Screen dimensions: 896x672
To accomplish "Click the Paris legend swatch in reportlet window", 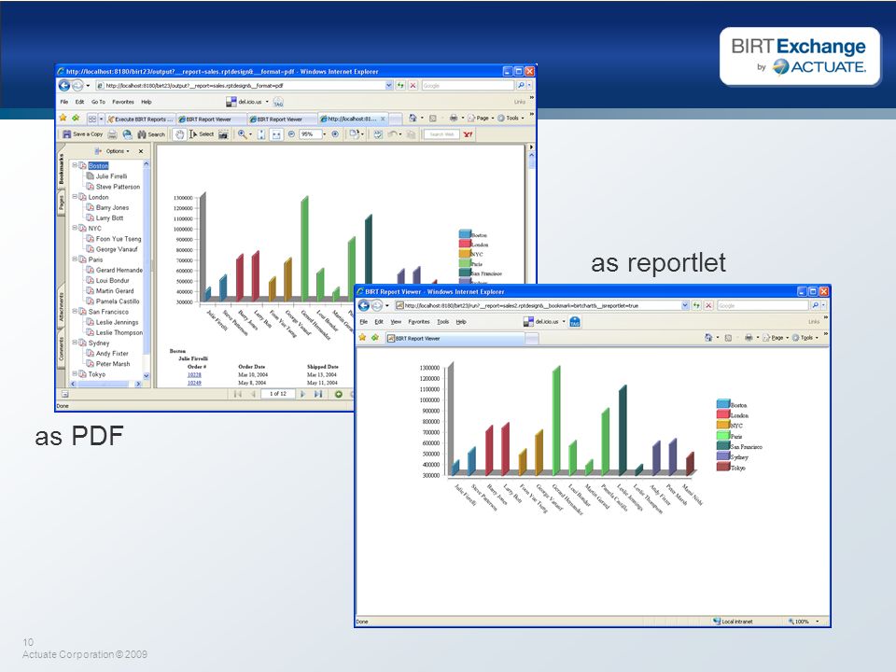I will click(x=722, y=436).
